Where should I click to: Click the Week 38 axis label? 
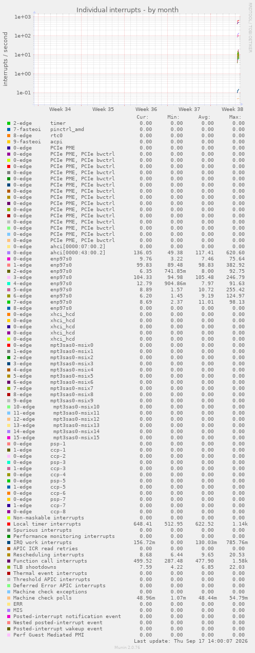point(232,109)
